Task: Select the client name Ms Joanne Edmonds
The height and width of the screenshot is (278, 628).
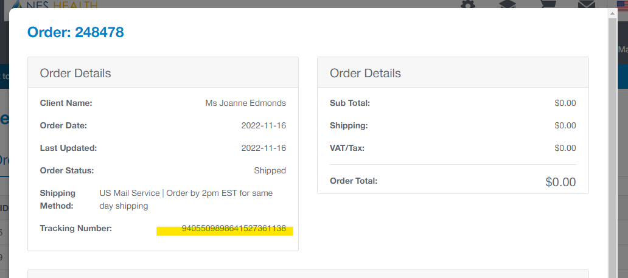Action: [245, 103]
